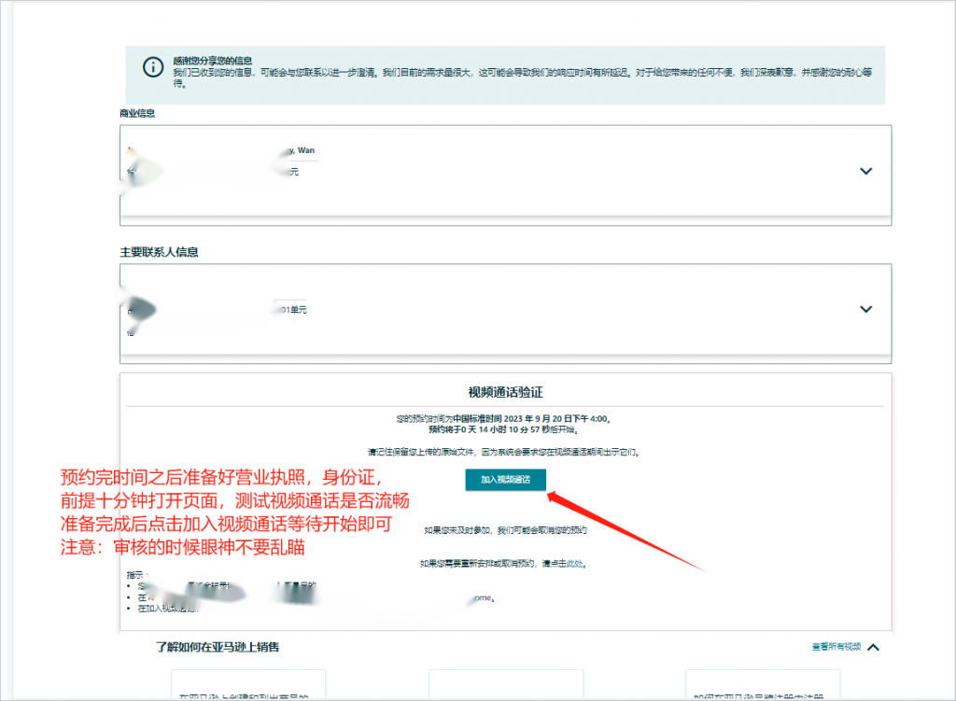
Task: Open the rightmost video tutorial card
Action: pos(762,686)
